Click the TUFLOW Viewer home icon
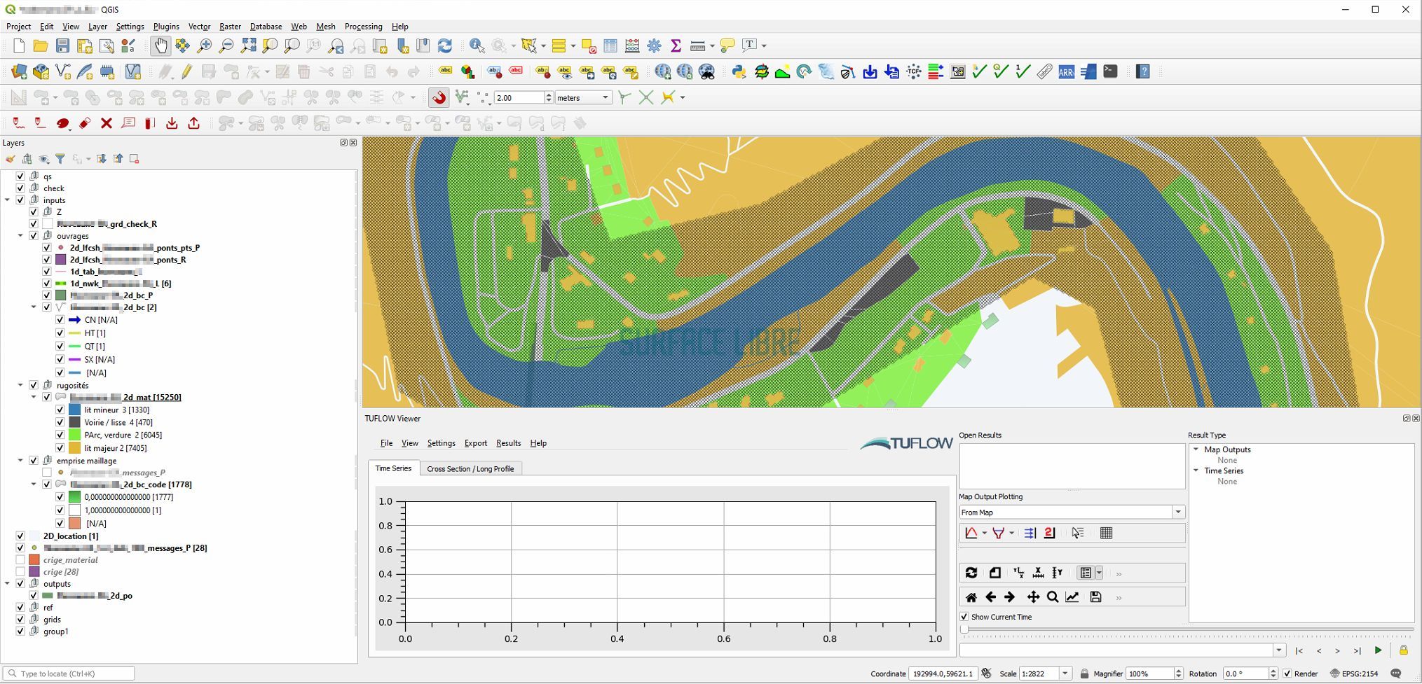1422x684 pixels. (x=971, y=597)
